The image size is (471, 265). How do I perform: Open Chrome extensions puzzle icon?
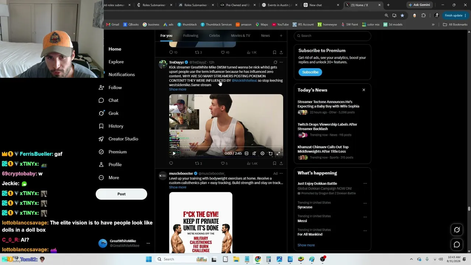tap(424, 15)
